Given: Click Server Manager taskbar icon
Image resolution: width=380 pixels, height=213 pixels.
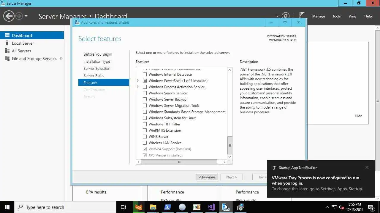Looking at the screenshot, I should coord(226,207).
